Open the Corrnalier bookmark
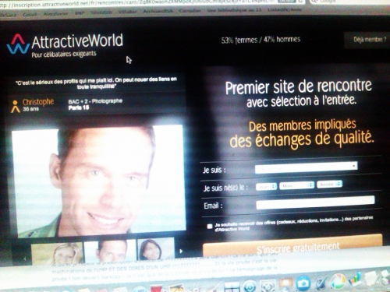This screenshot has height=292, width=390. click(x=190, y=11)
